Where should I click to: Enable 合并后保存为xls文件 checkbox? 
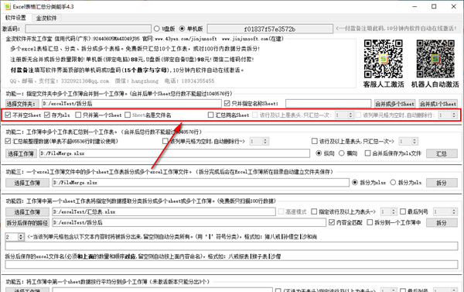point(367,153)
